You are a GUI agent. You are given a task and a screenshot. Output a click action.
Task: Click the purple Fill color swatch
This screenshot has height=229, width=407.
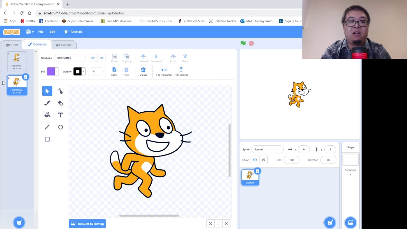pyautogui.click(x=51, y=72)
